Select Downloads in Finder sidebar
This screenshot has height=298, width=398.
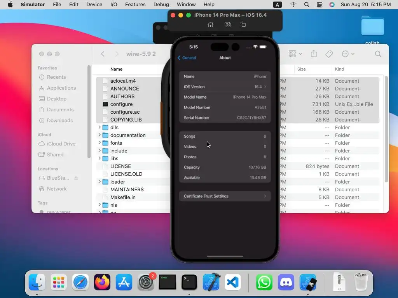pos(56,121)
